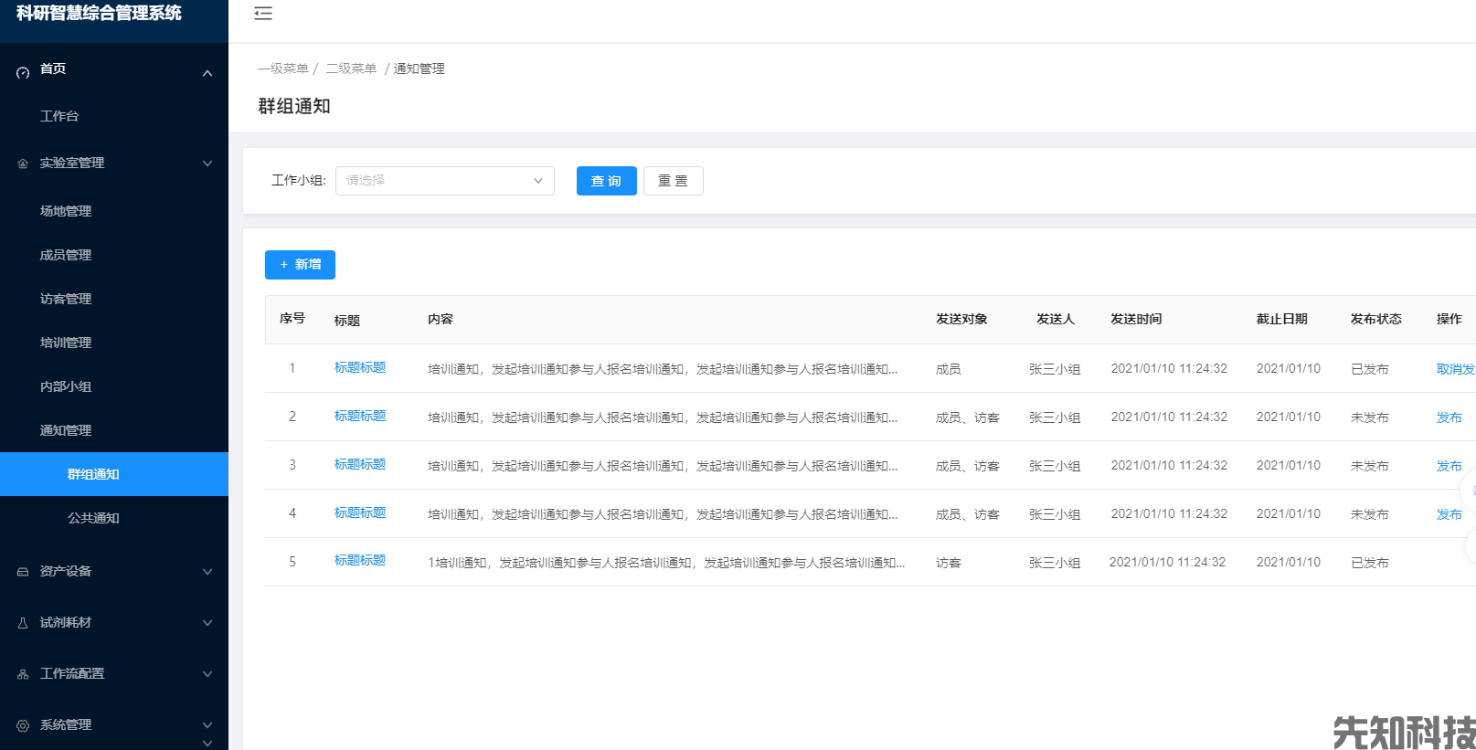The height and width of the screenshot is (750, 1476).
Task: Click 科研智慧综合管理系统 title
Action: pos(99,13)
